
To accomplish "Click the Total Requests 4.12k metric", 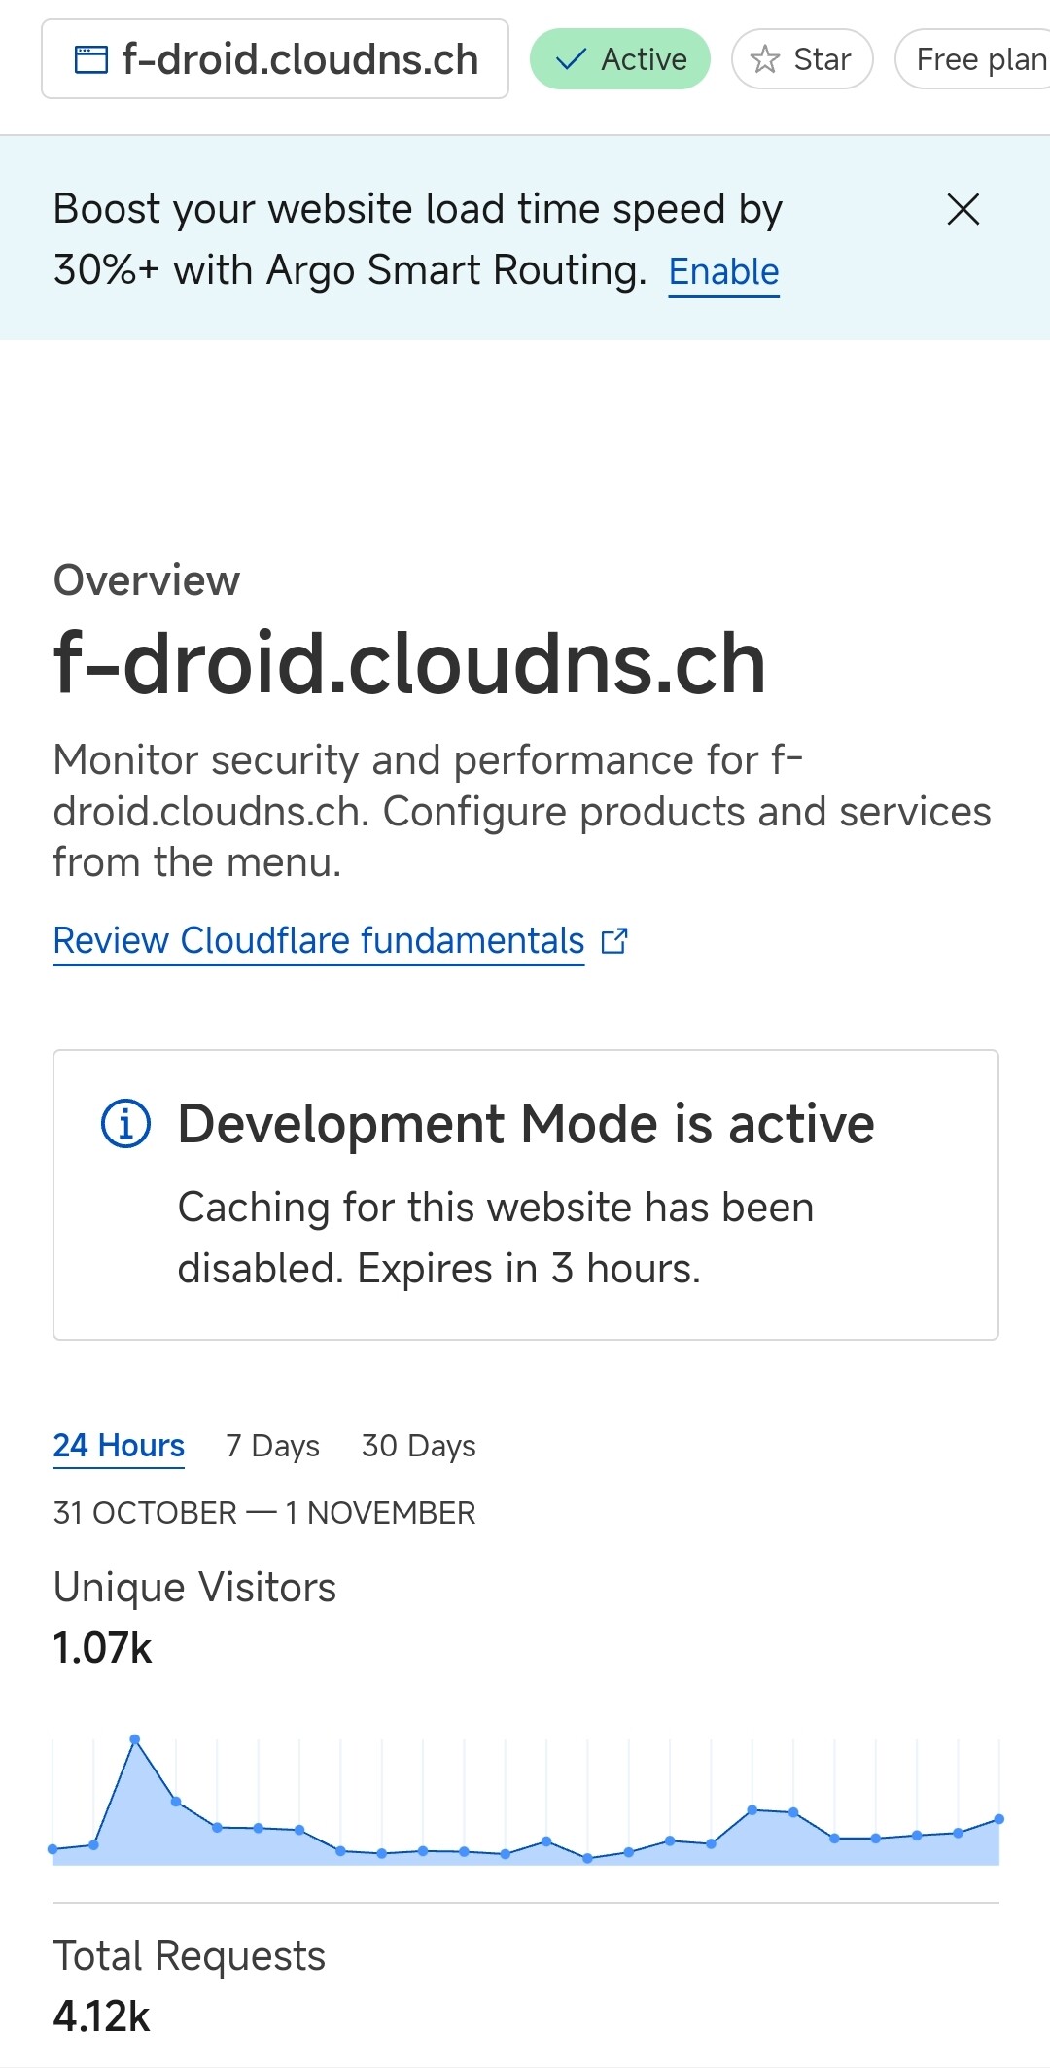I will point(102,2016).
